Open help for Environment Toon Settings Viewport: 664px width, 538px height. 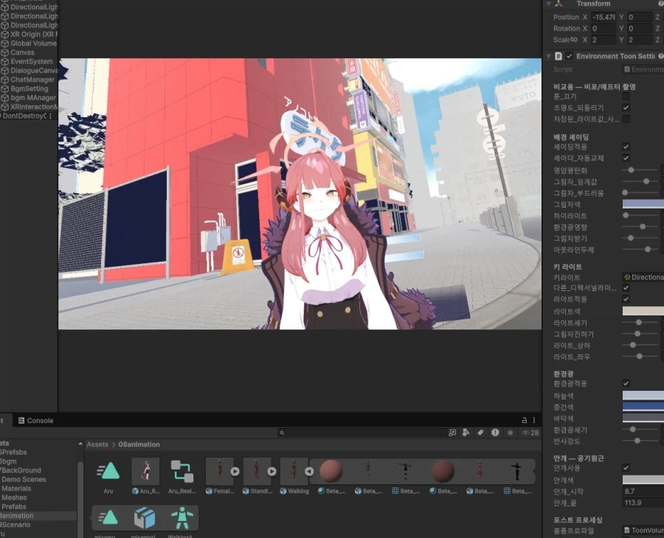click(660, 56)
